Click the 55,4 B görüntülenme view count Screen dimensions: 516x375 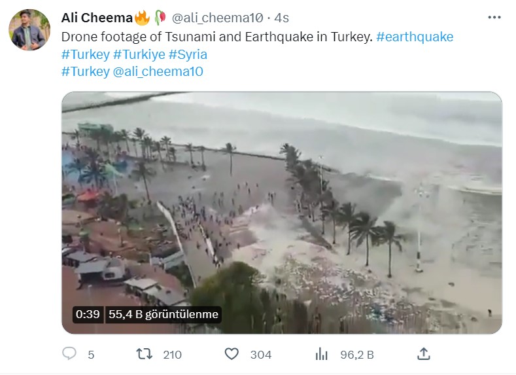coord(163,314)
